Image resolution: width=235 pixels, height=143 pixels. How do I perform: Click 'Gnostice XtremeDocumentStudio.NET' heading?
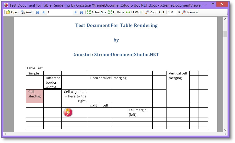[x=116, y=54]
